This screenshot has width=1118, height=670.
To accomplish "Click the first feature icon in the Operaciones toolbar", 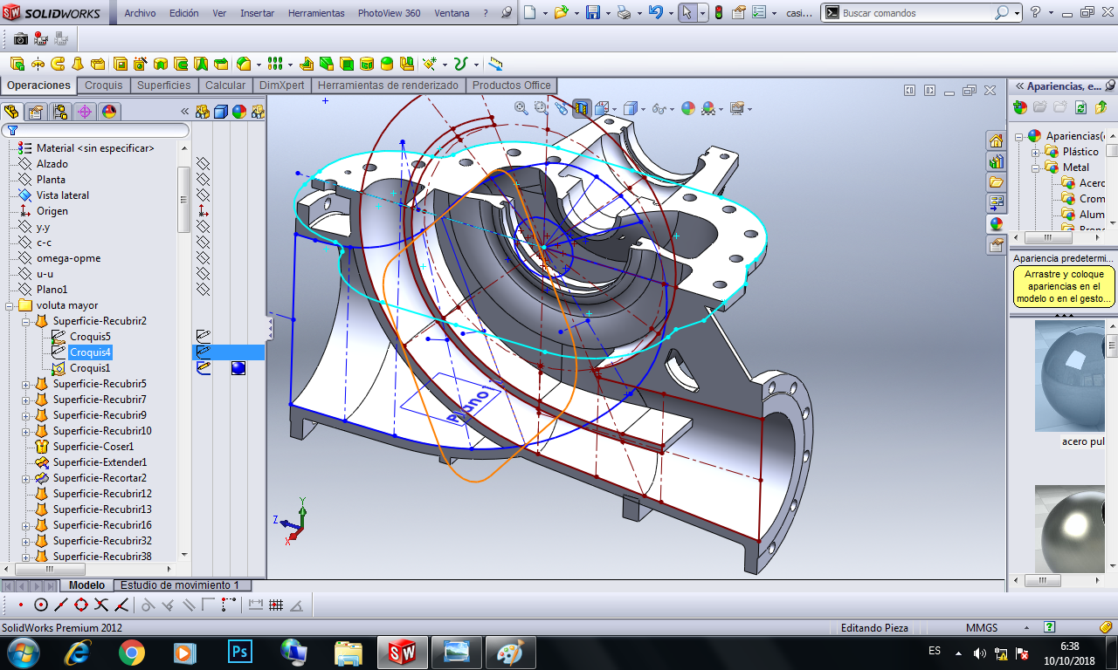I will (x=17, y=64).
